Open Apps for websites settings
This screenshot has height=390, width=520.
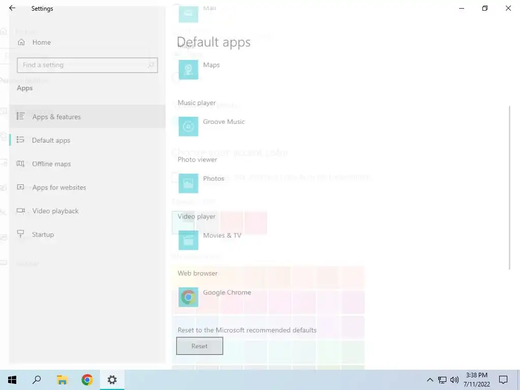(x=87, y=187)
